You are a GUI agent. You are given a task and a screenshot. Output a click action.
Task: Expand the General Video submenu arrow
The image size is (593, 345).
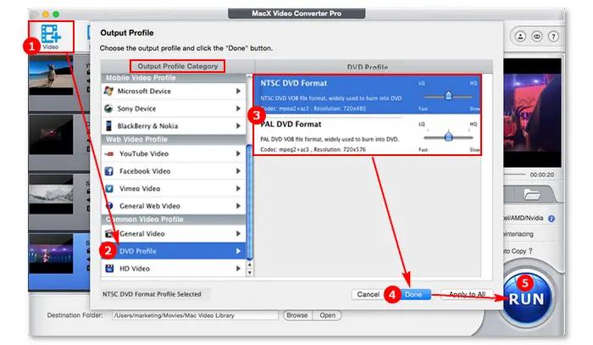(238, 234)
